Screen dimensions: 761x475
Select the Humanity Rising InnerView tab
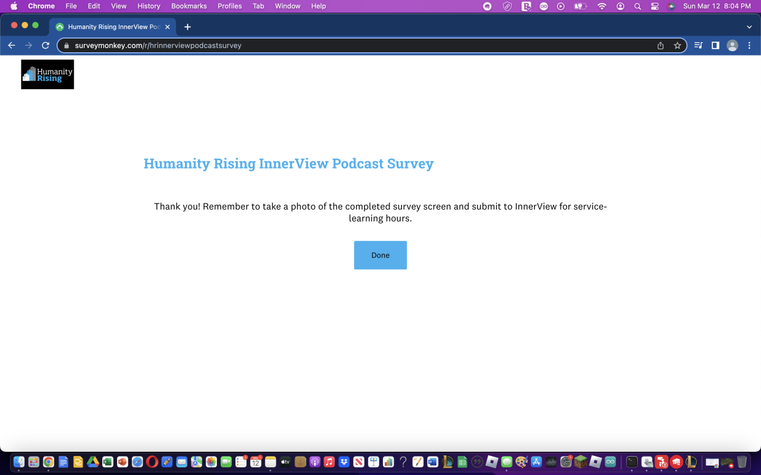[113, 27]
